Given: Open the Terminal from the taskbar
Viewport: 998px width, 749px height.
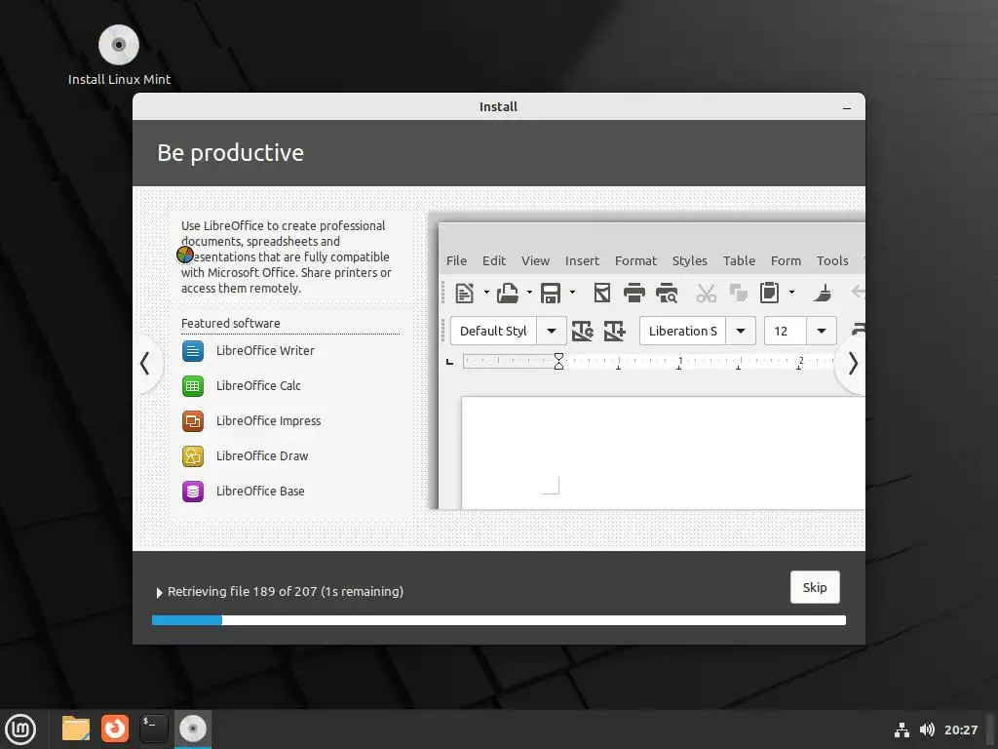Looking at the screenshot, I should point(153,729).
